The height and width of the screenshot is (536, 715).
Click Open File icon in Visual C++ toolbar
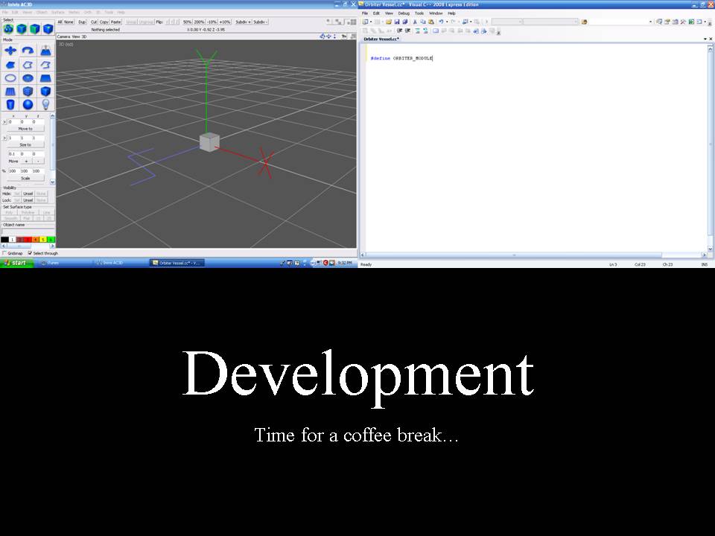click(389, 22)
